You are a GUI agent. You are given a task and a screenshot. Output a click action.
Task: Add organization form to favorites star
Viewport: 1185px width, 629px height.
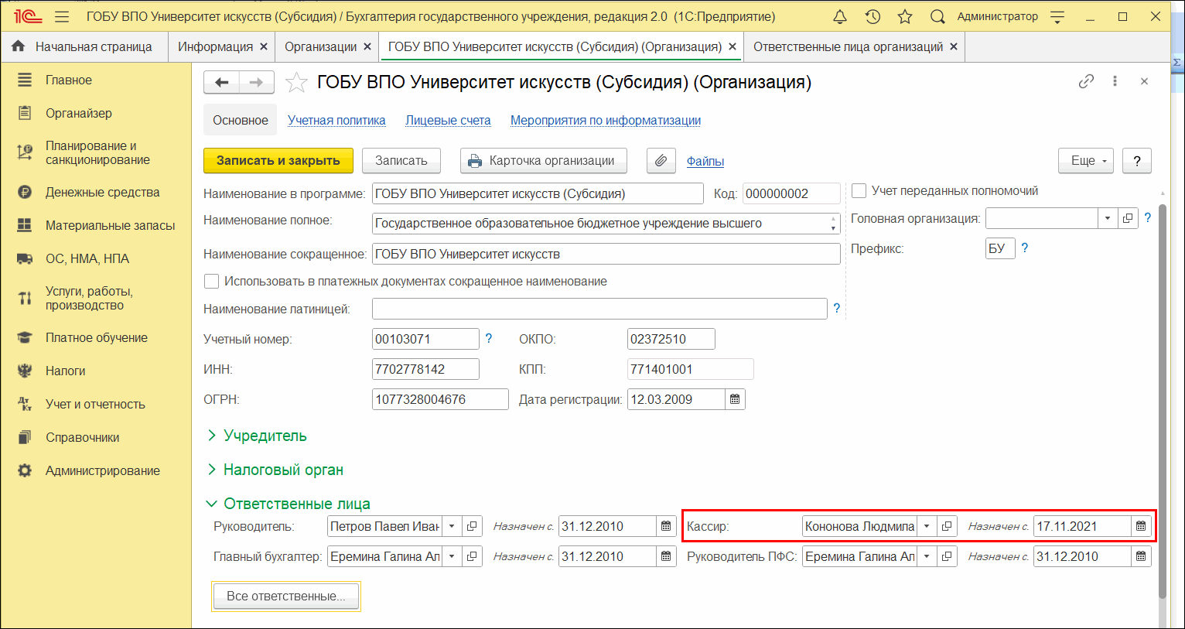click(x=296, y=82)
